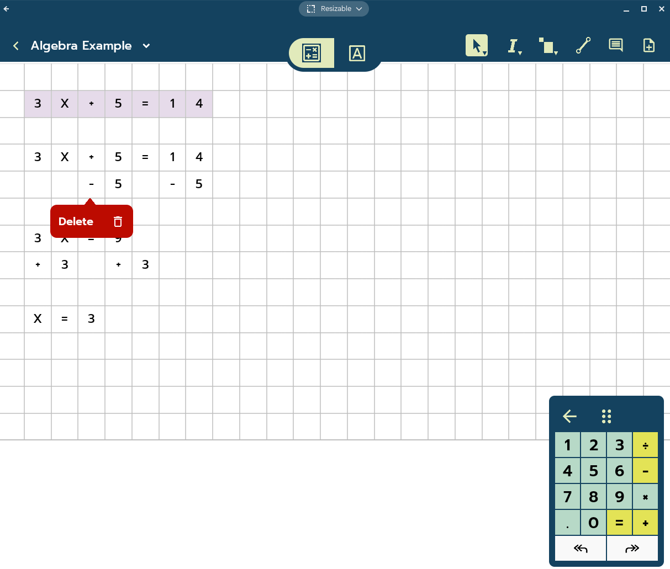
Task: Expand the Algebra Example title dropdown
Action: pyautogui.click(x=146, y=46)
